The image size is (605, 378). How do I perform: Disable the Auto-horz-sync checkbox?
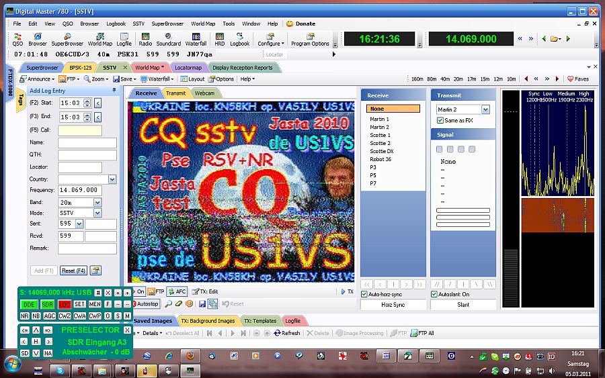pos(365,294)
